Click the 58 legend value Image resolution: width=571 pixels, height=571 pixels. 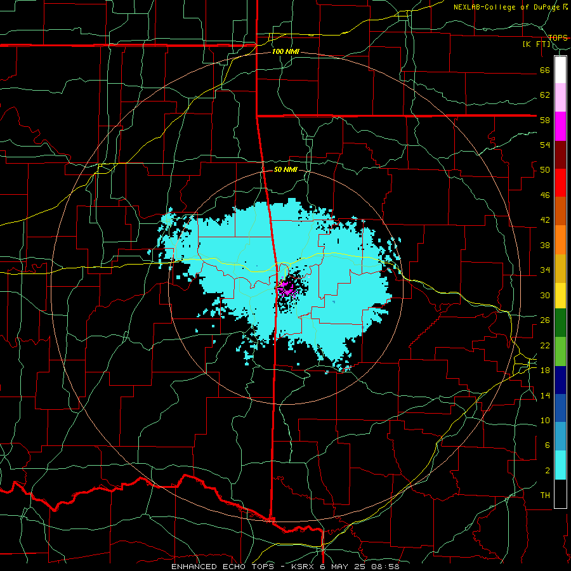tap(545, 120)
